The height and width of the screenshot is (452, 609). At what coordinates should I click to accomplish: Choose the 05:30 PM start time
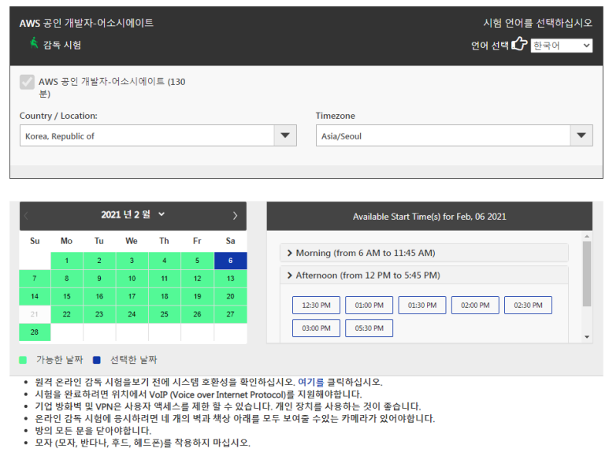[x=369, y=328]
